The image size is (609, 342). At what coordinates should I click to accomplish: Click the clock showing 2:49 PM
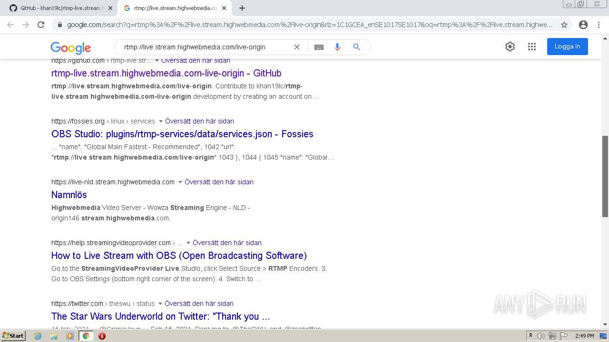point(584,336)
